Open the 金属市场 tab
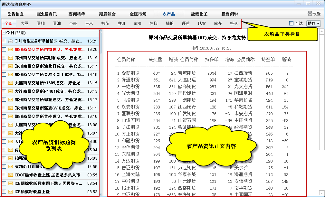325x197 pixels. pos(138,14)
